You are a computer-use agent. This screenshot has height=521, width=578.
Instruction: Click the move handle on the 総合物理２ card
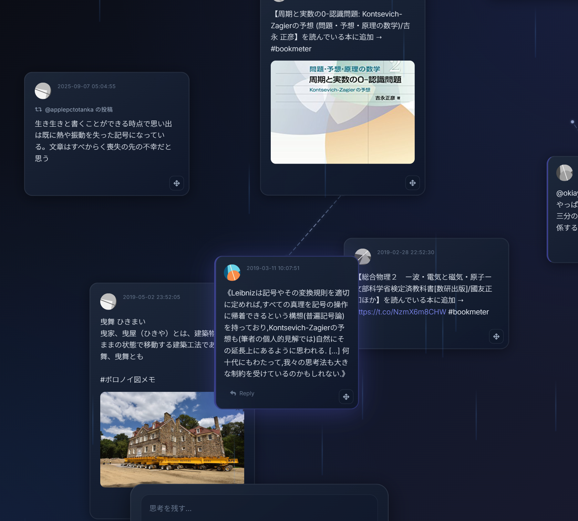496,336
